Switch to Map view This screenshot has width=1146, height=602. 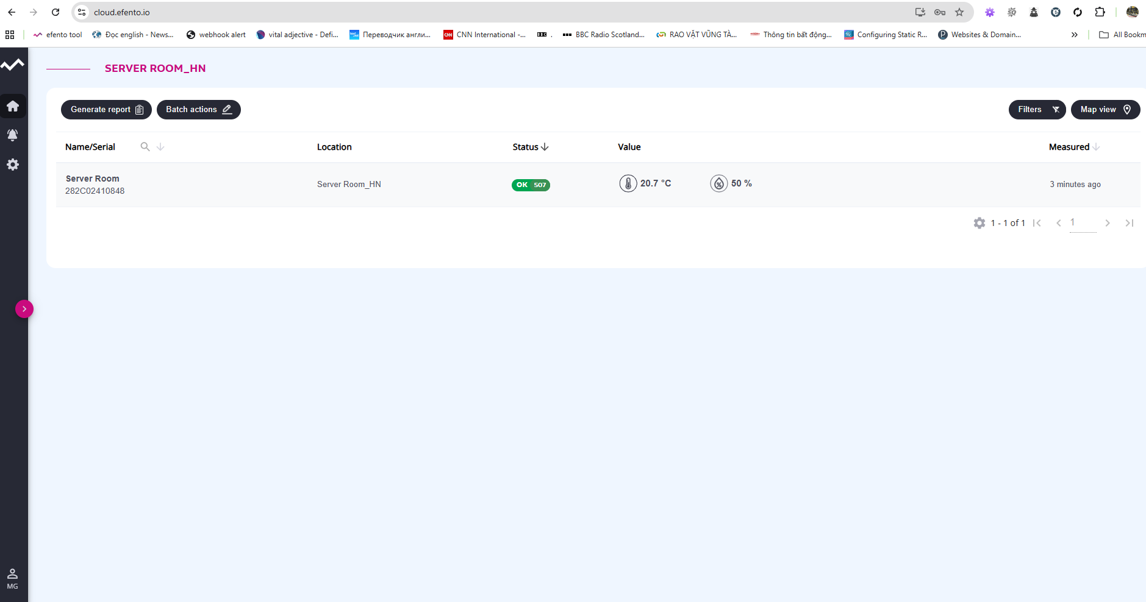[x=1105, y=110]
